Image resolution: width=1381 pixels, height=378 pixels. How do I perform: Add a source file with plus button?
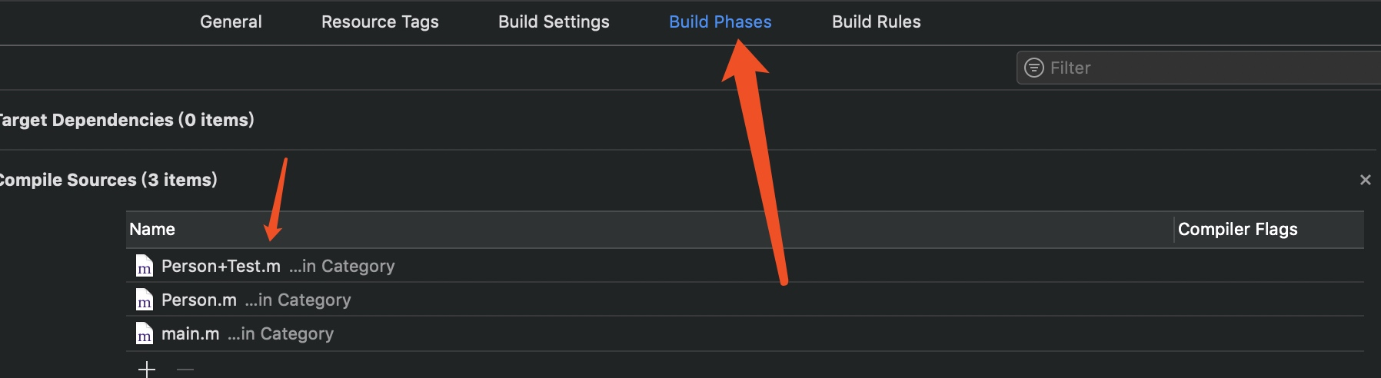147,369
